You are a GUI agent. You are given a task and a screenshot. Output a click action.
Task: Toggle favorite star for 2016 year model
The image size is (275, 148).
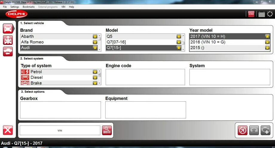[267, 42]
